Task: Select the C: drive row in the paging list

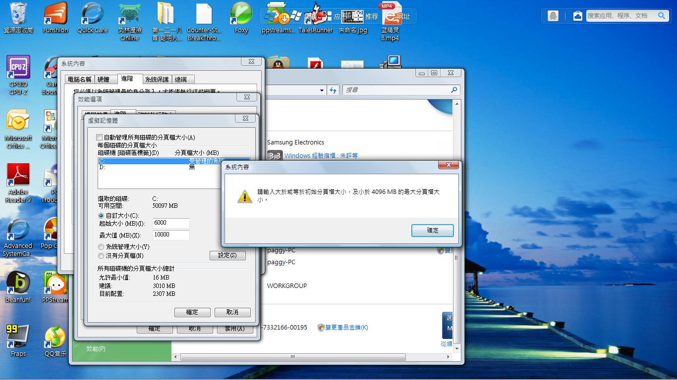Action: click(173, 161)
